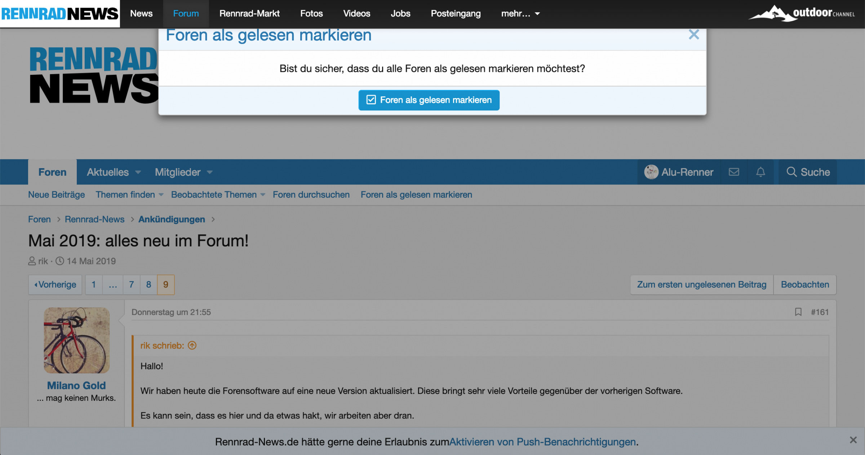Open the envelope conversations icon
The height and width of the screenshot is (455, 865).
(734, 172)
